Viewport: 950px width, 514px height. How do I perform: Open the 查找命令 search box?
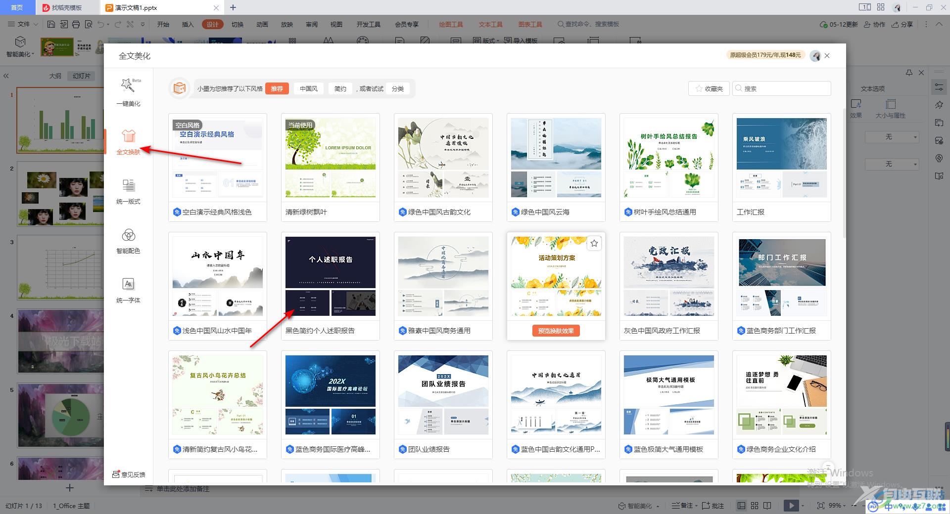pos(588,24)
